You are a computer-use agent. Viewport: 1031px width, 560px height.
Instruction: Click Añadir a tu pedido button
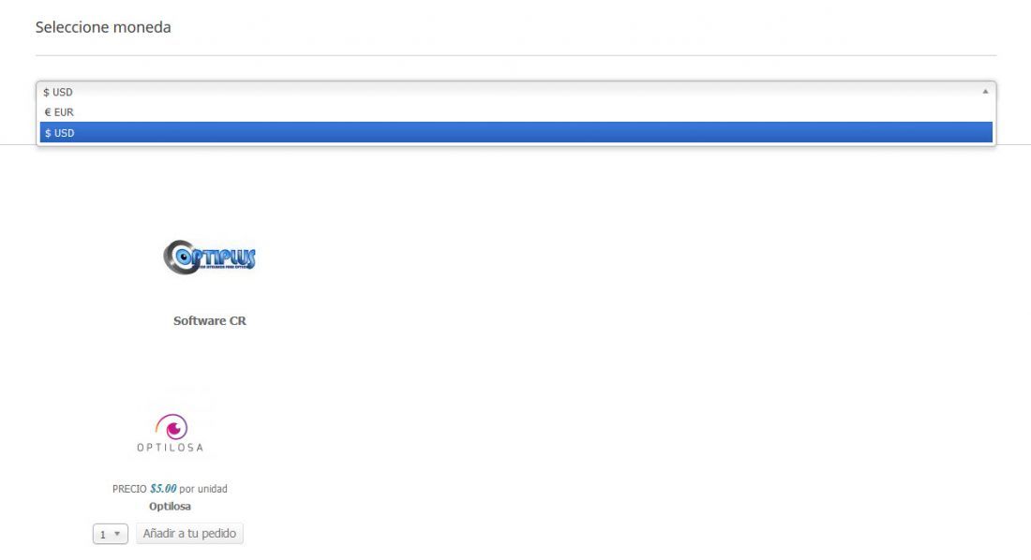(x=189, y=533)
